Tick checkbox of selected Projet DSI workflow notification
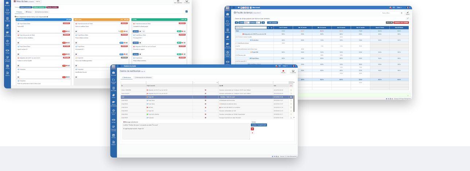 click(291, 97)
